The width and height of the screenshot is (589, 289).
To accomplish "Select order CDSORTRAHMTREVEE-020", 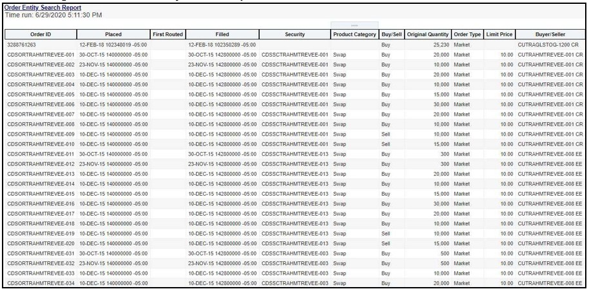I will [x=41, y=243].
